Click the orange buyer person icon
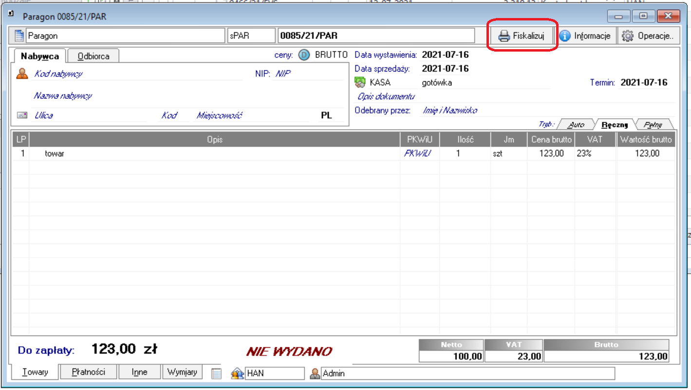The width and height of the screenshot is (691, 390). point(22,74)
